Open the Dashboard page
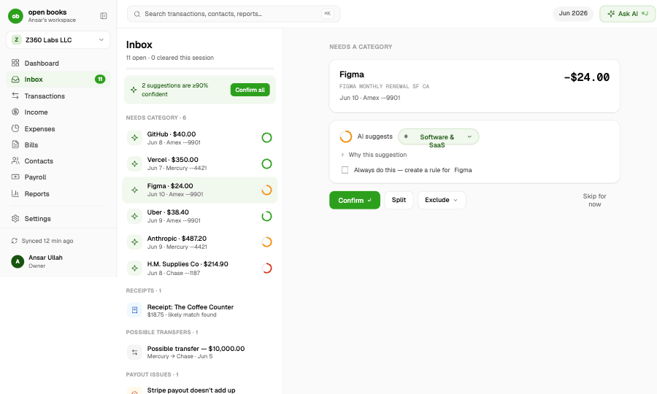This screenshot has width=657, height=394. 58,63
